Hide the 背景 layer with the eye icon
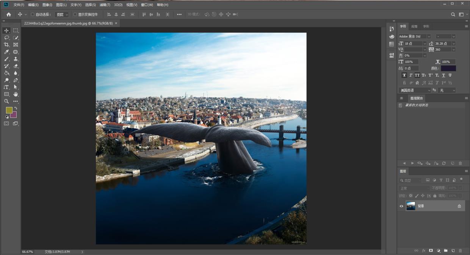The height and width of the screenshot is (255, 470). (x=401, y=206)
